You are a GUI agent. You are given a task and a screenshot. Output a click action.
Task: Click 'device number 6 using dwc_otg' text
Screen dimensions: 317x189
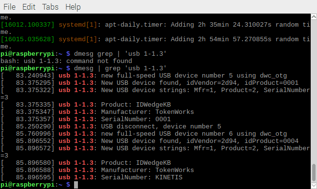pyautogui.click(x=231, y=134)
